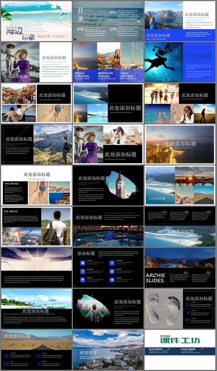Select the colorful houses collage slide

36,103
